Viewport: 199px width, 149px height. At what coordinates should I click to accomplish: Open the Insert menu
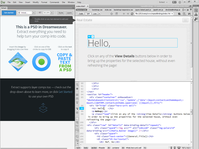(x=28, y=2)
